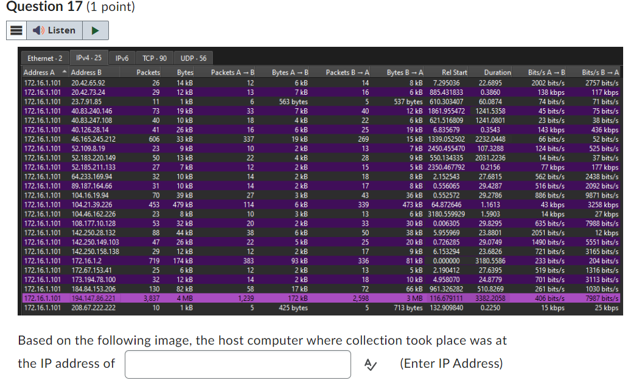Click the IP address answer field
The width and height of the screenshot is (642, 386).
[x=237, y=364]
